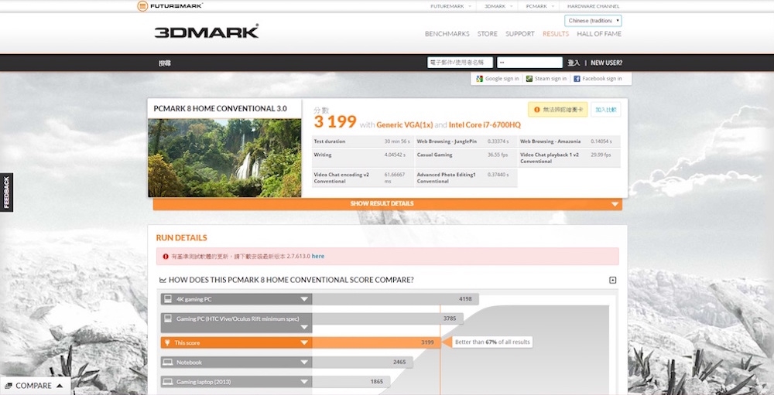Viewport: 774px width, 395px height.
Task: Click the 搜尋 search link
Action: (x=165, y=63)
